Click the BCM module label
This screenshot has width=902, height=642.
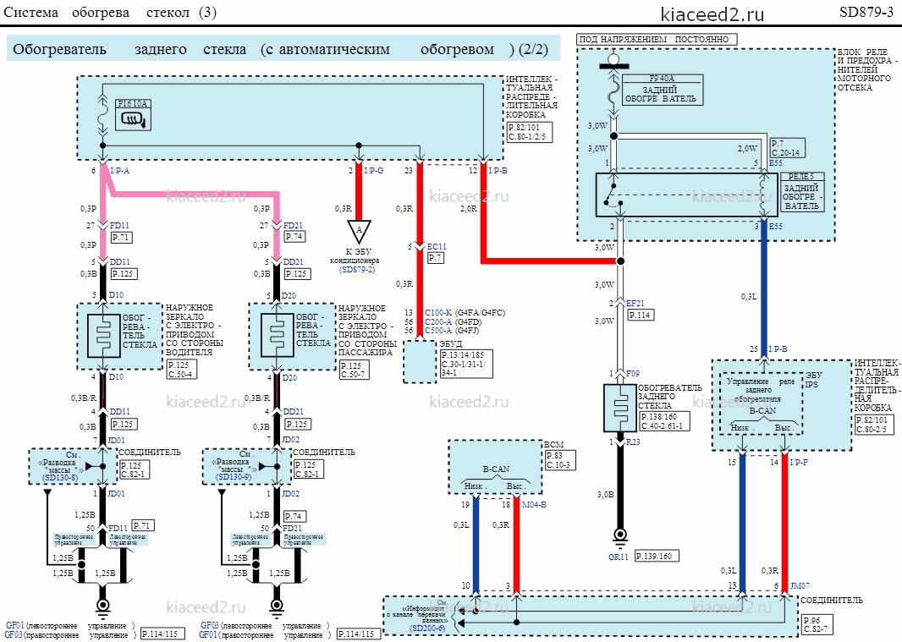[554, 445]
